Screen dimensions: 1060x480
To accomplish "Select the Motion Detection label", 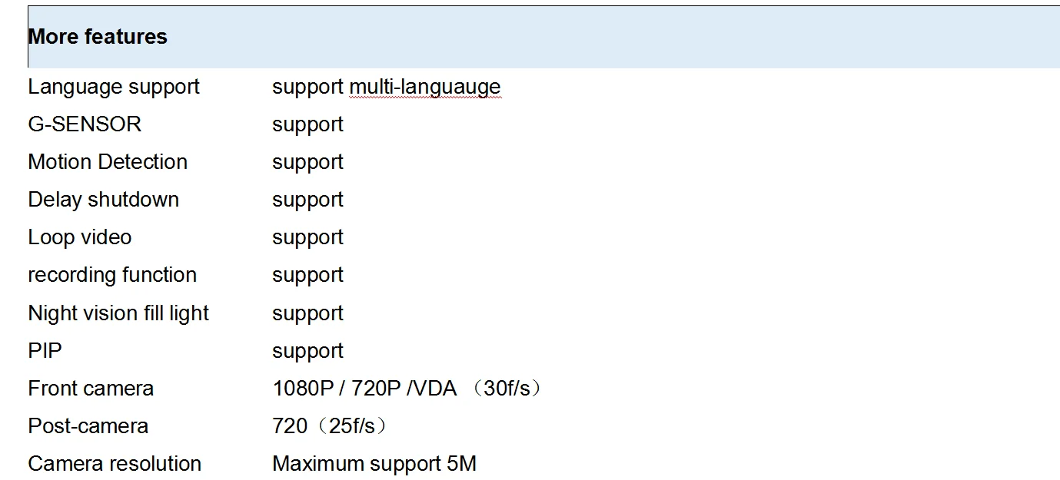I will (x=108, y=161).
